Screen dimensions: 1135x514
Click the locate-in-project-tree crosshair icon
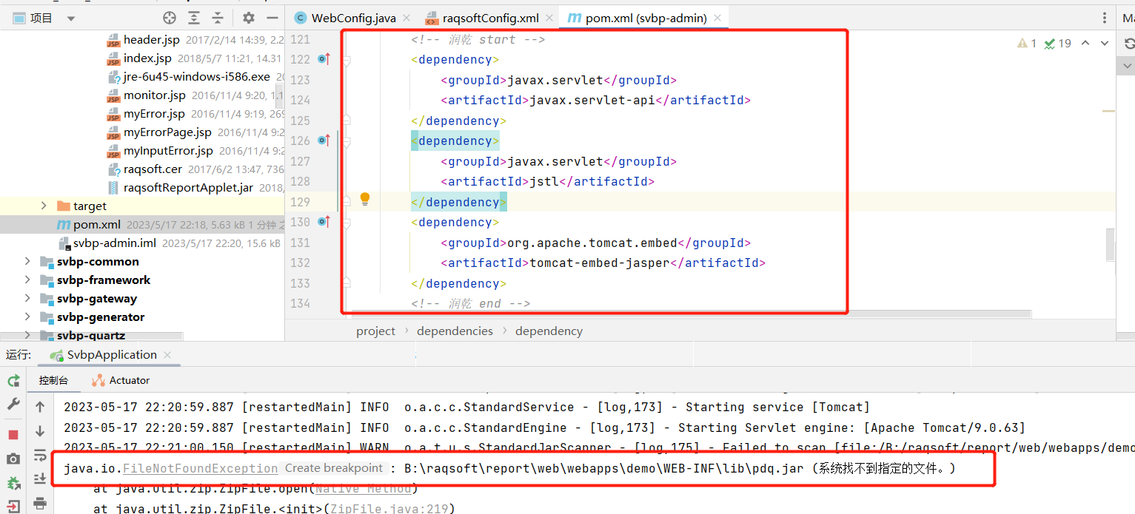[170, 18]
